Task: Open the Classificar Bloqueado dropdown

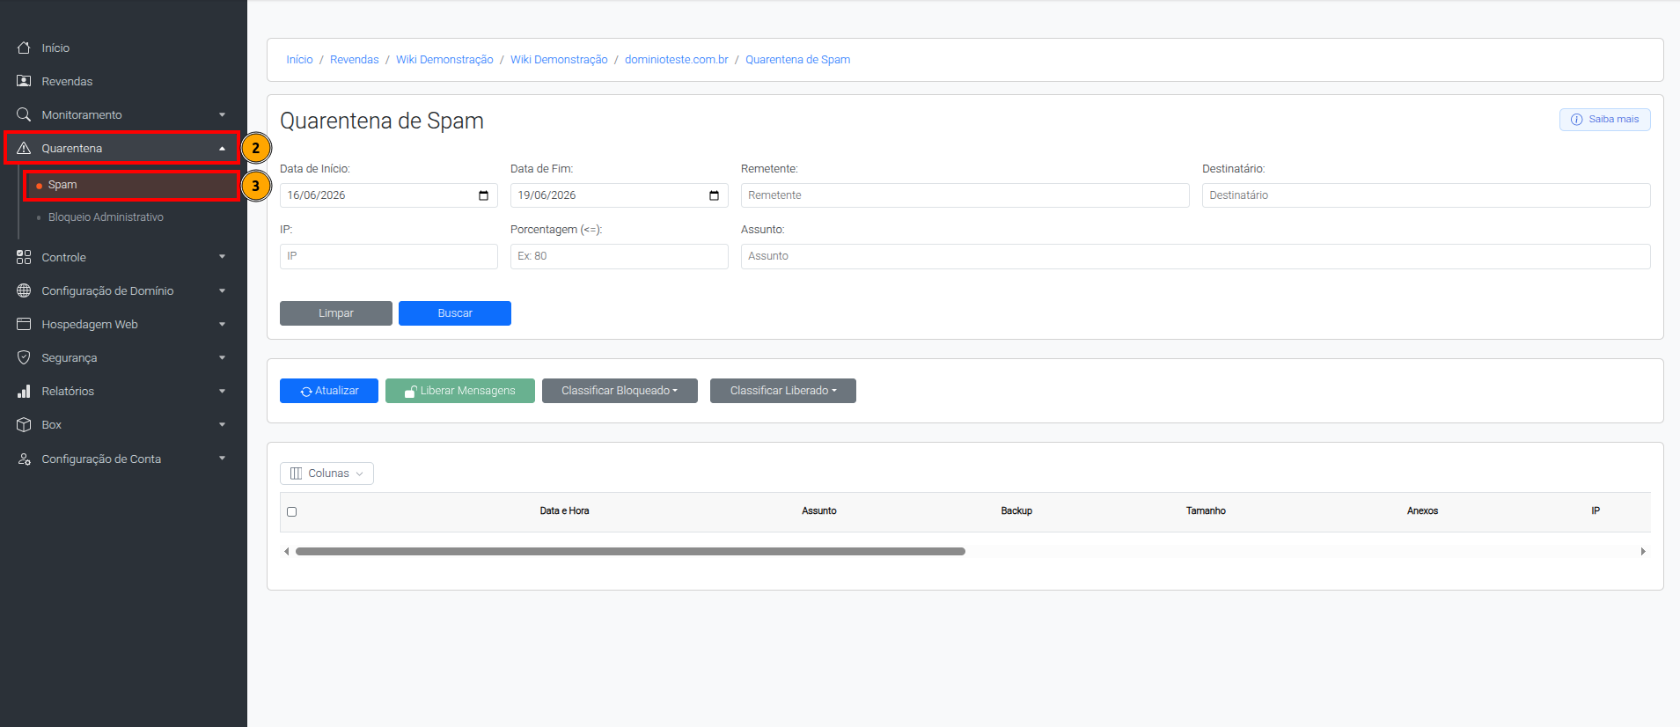Action: point(620,391)
